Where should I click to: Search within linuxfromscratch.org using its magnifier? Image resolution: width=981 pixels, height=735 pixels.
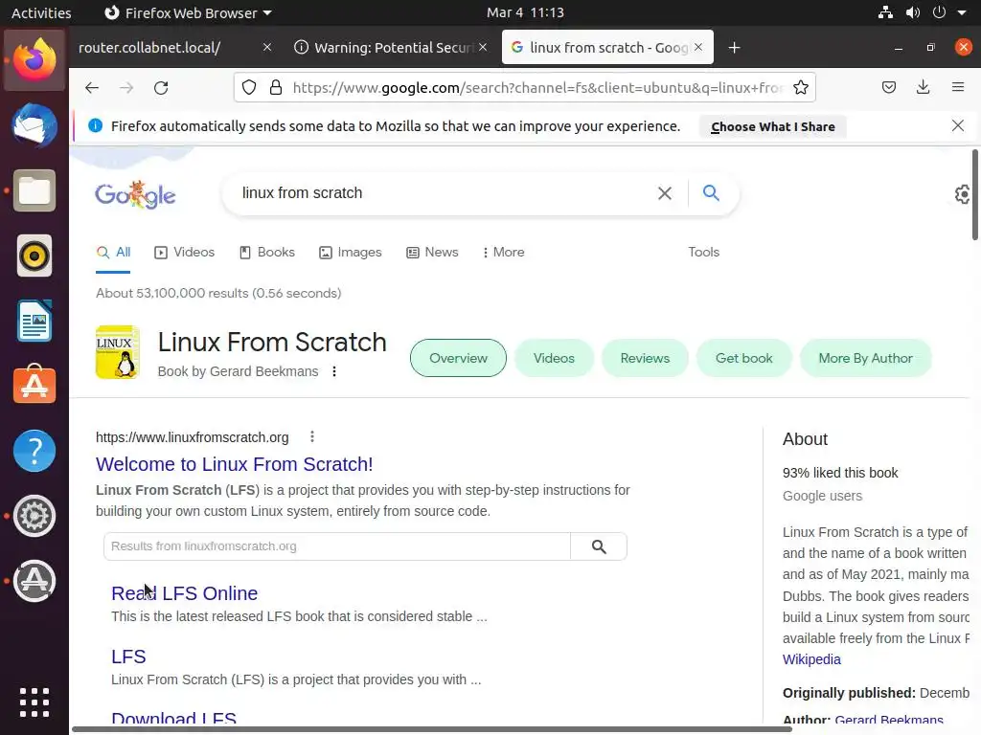(599, 546)
